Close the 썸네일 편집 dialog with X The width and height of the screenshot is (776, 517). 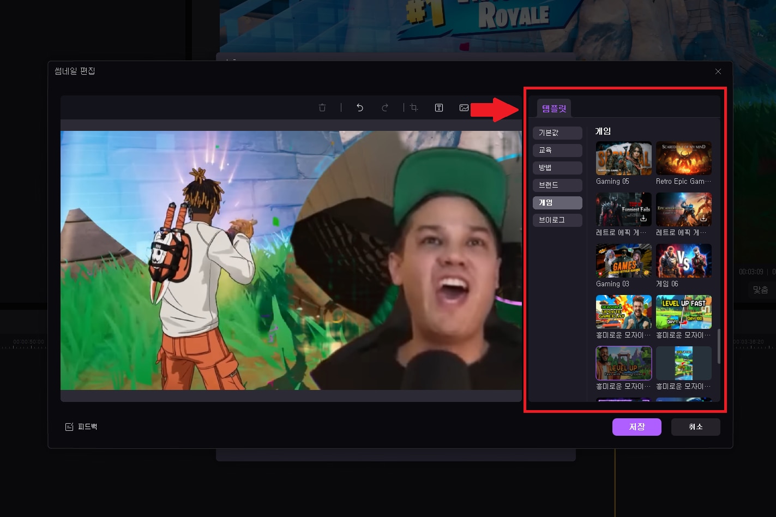718,71
